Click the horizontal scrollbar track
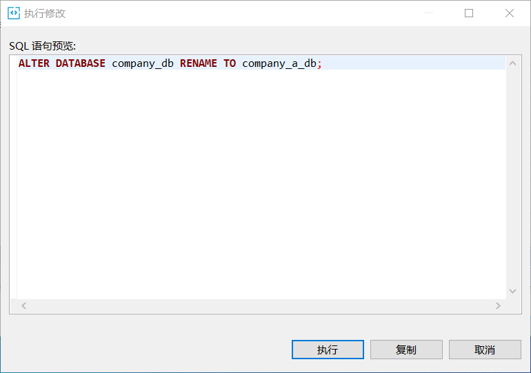Screen dimensions: 531x373 tap(262, 305)
